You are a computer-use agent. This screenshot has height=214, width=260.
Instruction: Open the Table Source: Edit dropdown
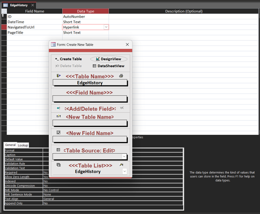pyautogui.click(x=124, y=156)
